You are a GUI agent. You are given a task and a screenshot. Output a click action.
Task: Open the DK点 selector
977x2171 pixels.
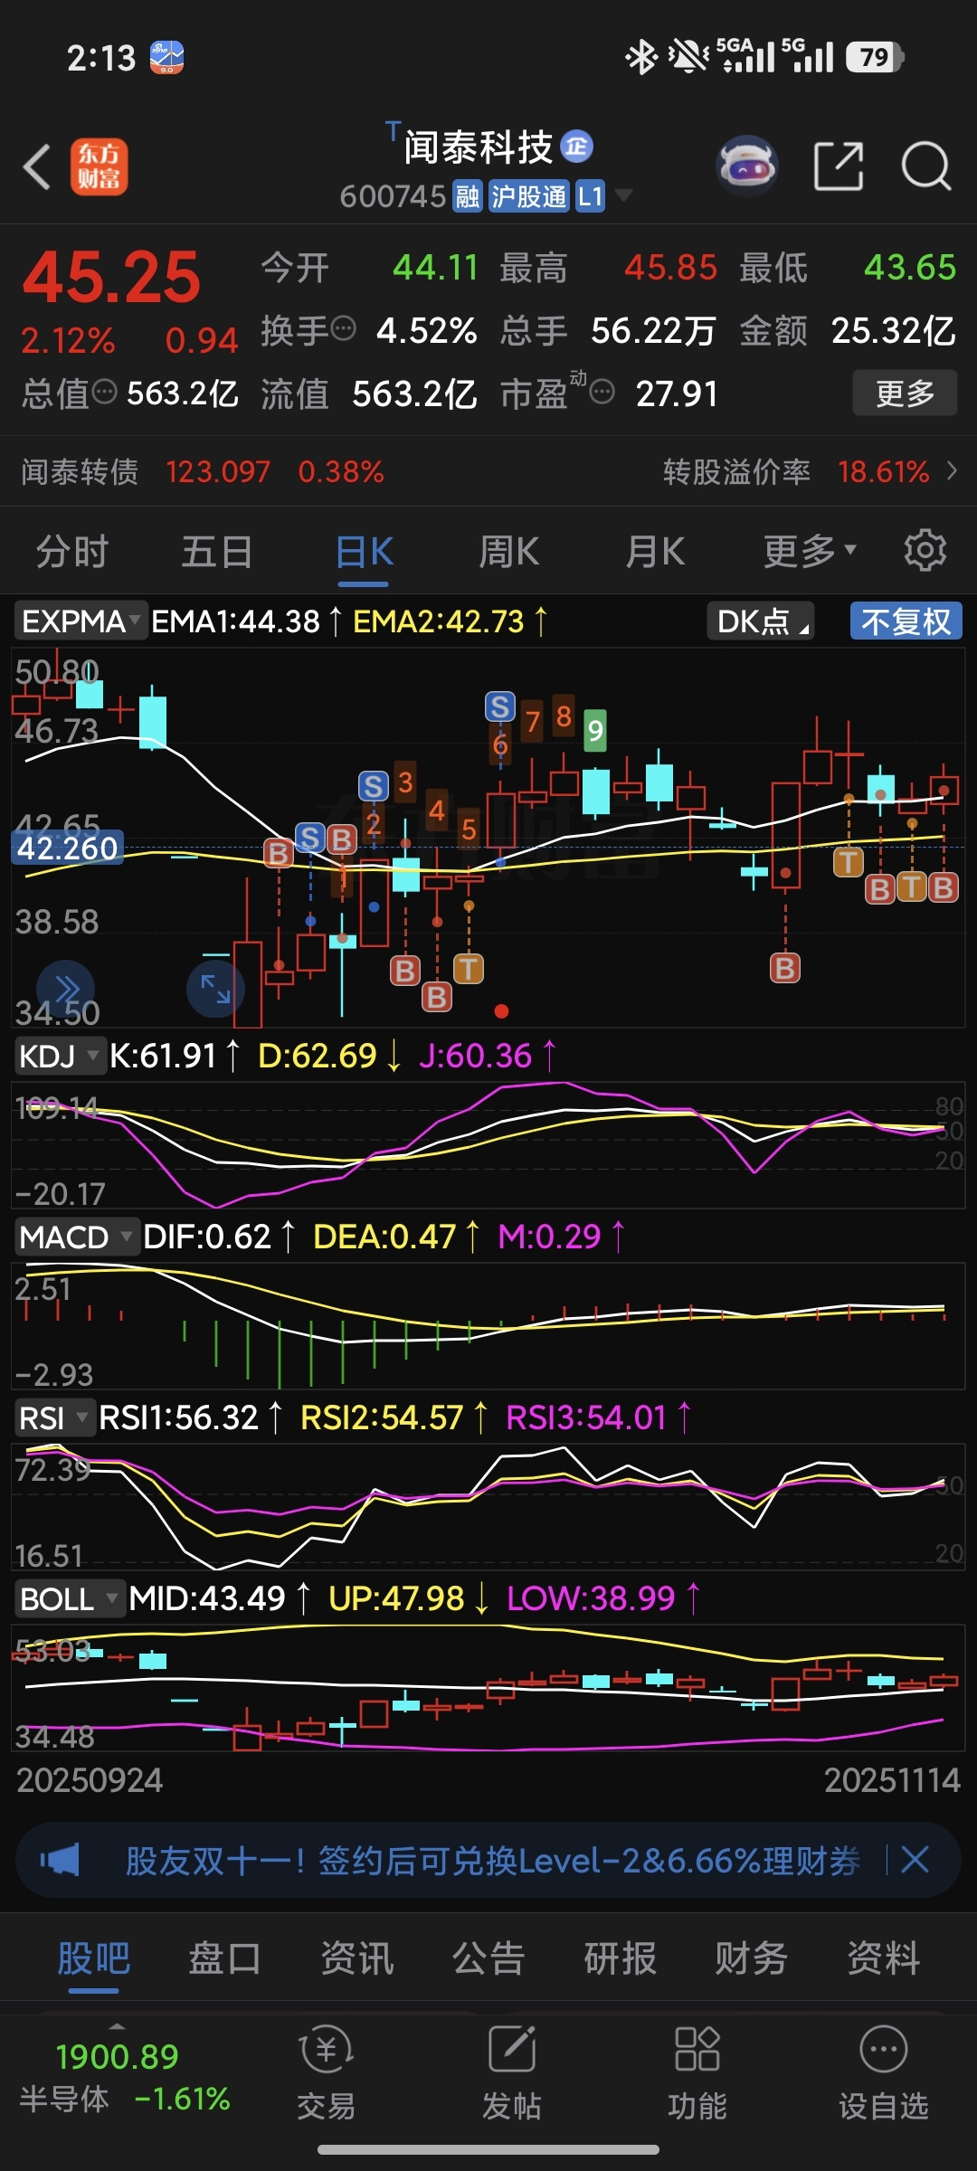tap(760, 621)
